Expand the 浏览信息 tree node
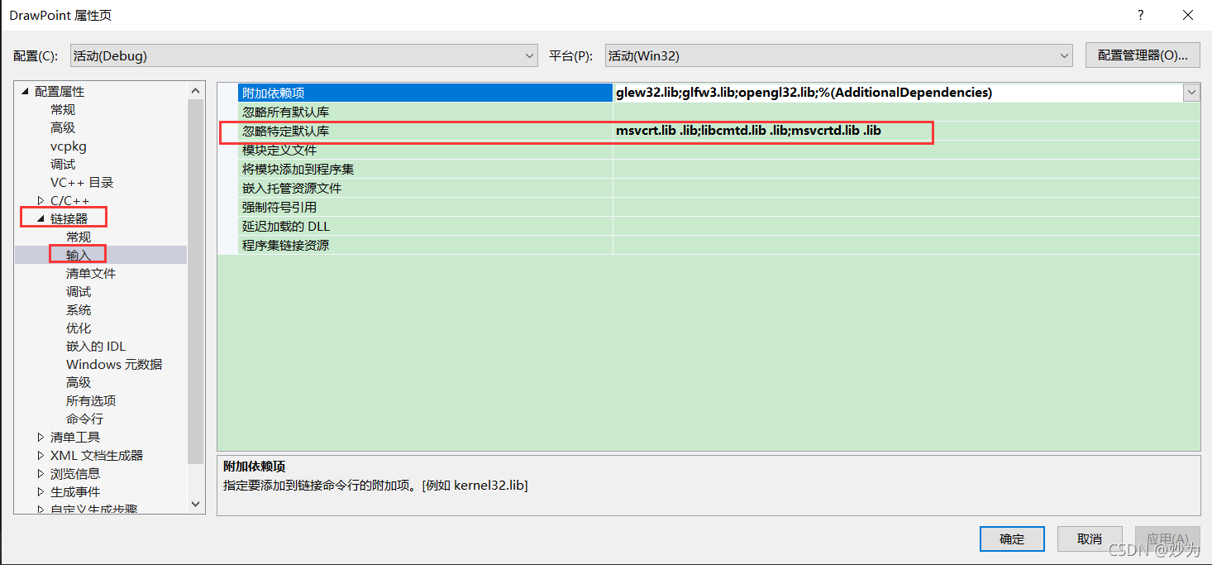Image resolution: width=1212 pixels, height=565 pixels. 41,474
